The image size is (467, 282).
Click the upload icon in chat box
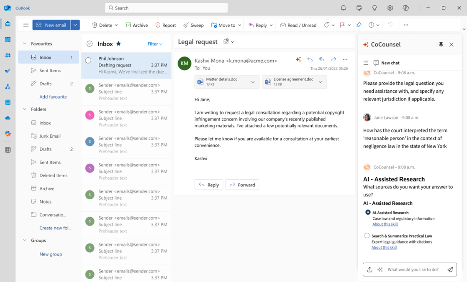[x=369, y=269]
